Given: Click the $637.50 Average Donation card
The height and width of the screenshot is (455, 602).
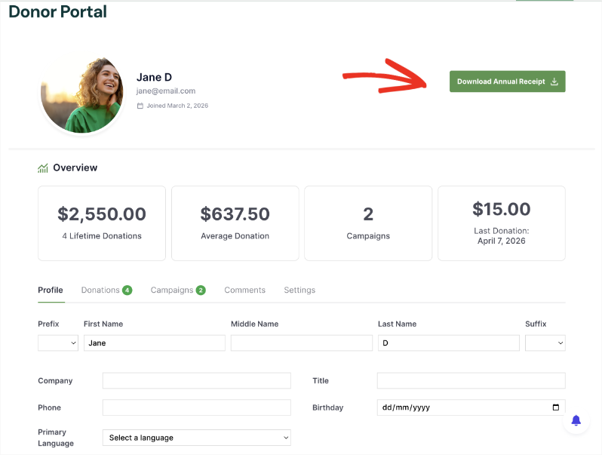Looking at the screenshot, I should click(235, 223).
